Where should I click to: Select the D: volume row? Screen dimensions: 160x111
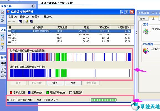(x=69, y=35)
